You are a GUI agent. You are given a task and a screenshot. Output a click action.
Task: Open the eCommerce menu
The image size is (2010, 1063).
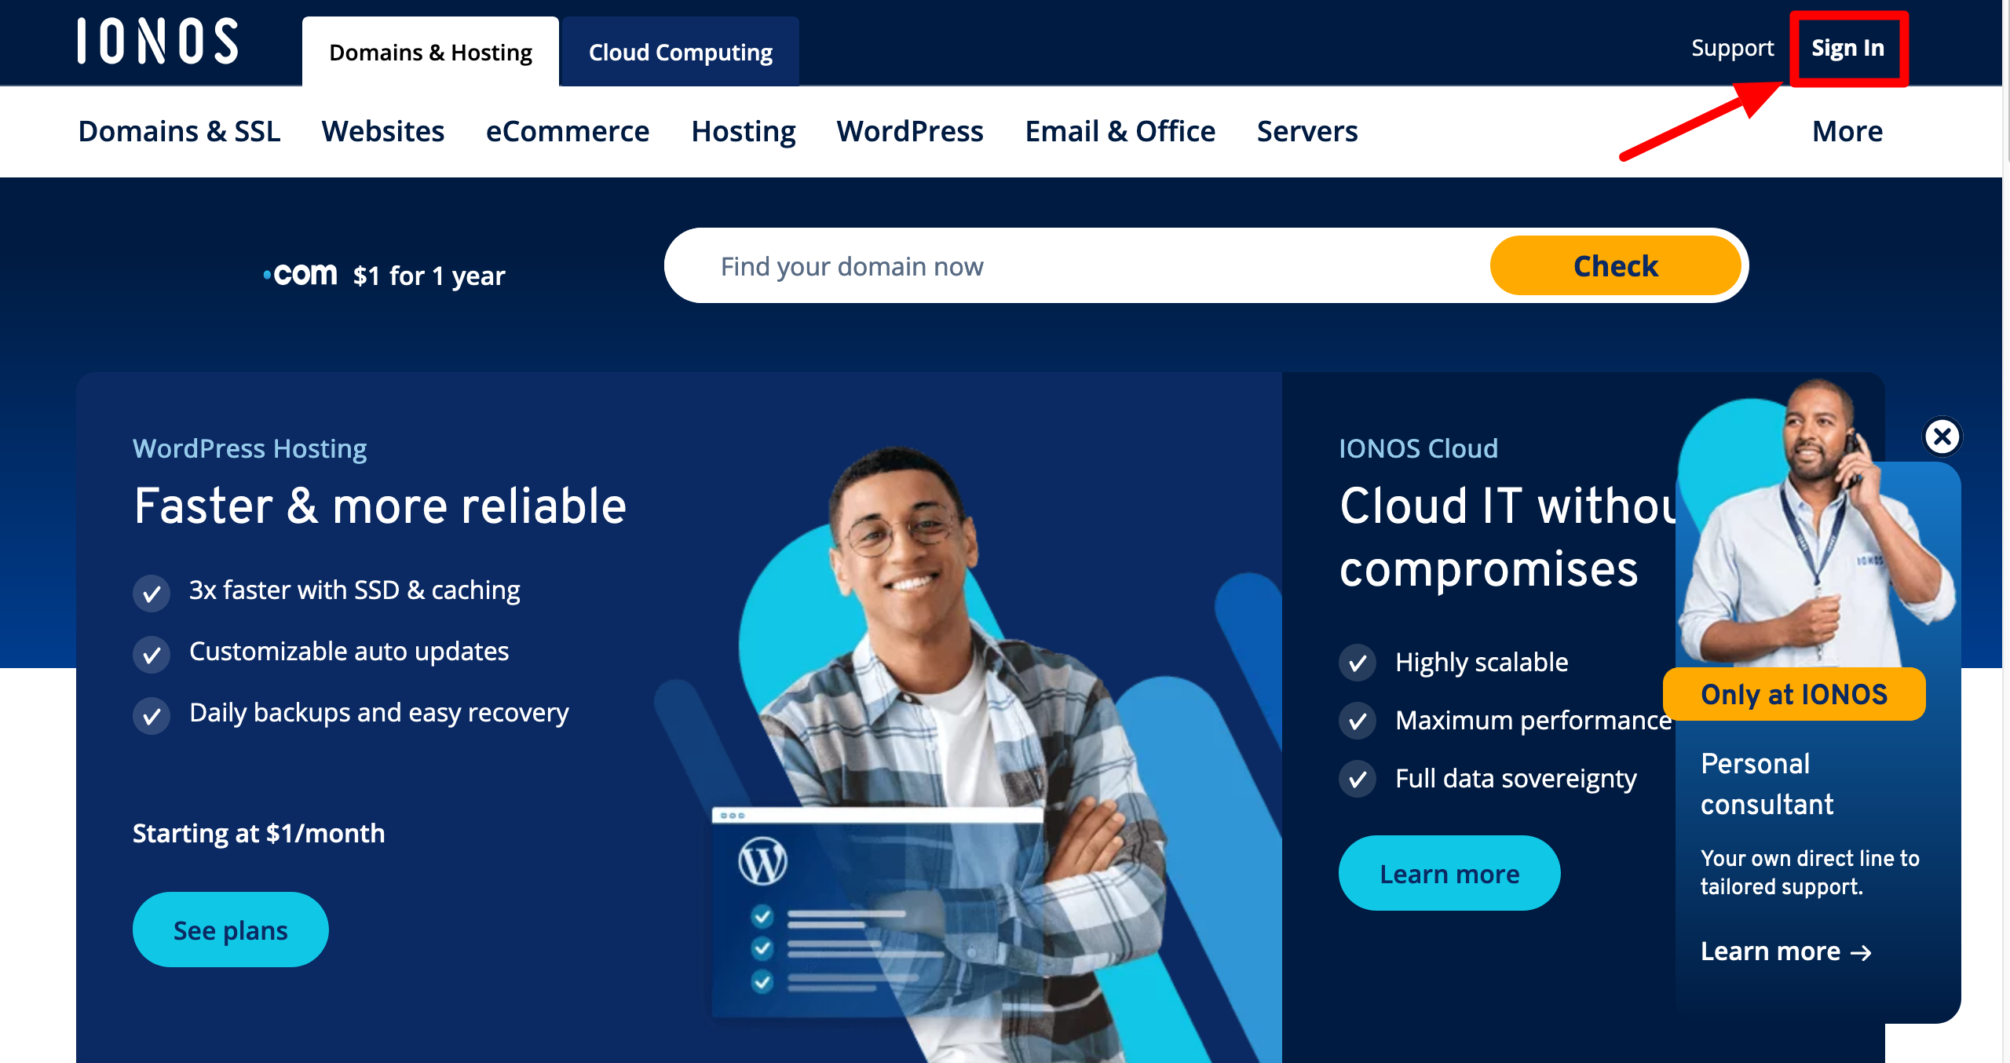568,131
